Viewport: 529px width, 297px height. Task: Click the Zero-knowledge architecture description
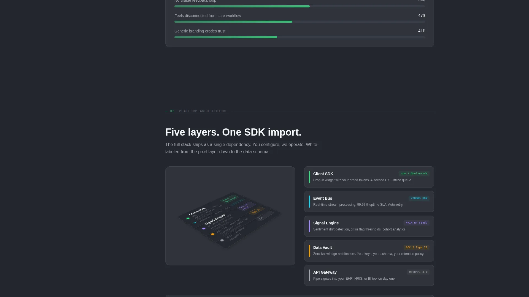pyautogui.click(x=368, y=254)
